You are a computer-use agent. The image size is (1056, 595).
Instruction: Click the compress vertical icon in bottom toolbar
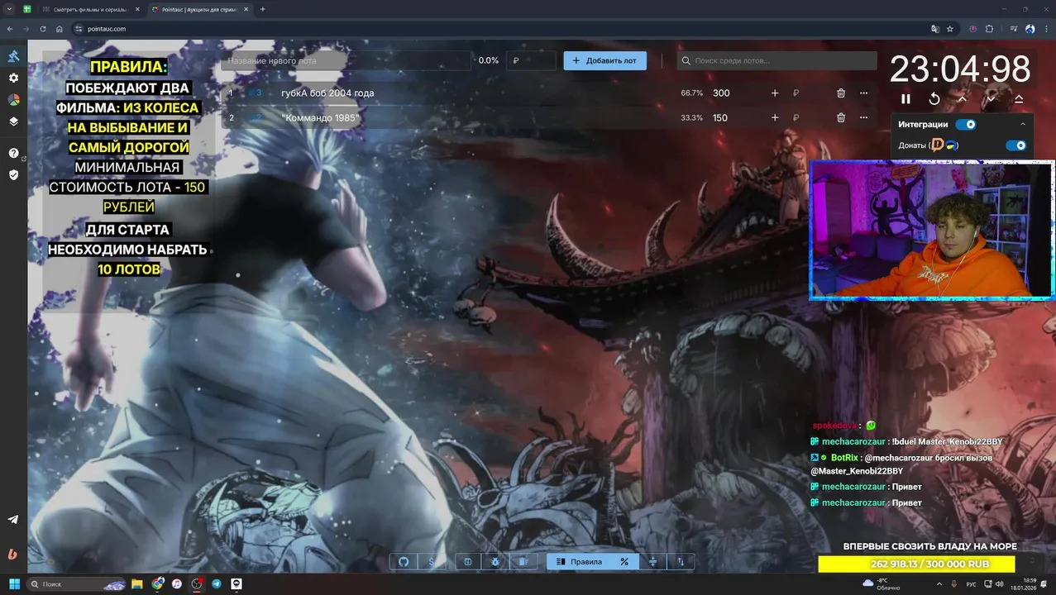[652, 562]
